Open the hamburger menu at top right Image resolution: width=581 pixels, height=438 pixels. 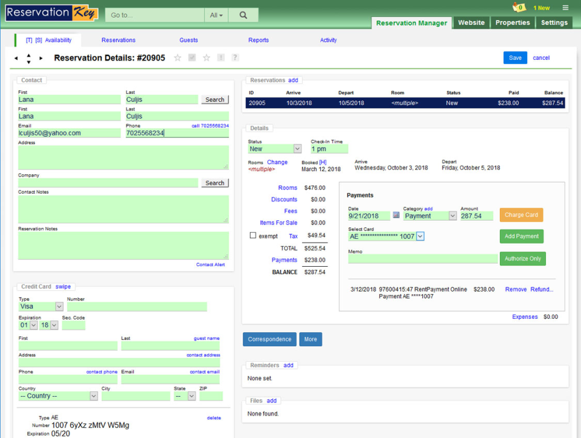click(565, 7)
